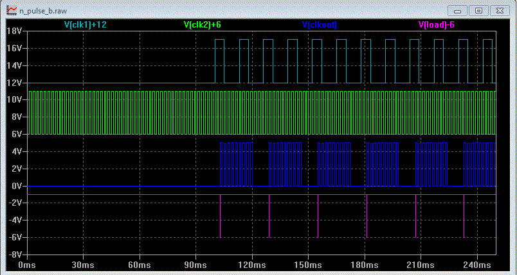
Task: Click the 90ms time axis label
Action: 196,265
